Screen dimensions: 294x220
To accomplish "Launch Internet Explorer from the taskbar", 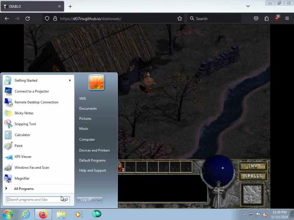I will [26, 214].
